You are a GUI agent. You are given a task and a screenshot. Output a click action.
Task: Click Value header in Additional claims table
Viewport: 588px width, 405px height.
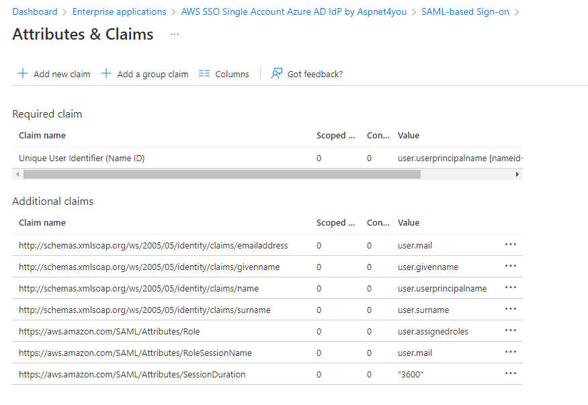(409, 222)
